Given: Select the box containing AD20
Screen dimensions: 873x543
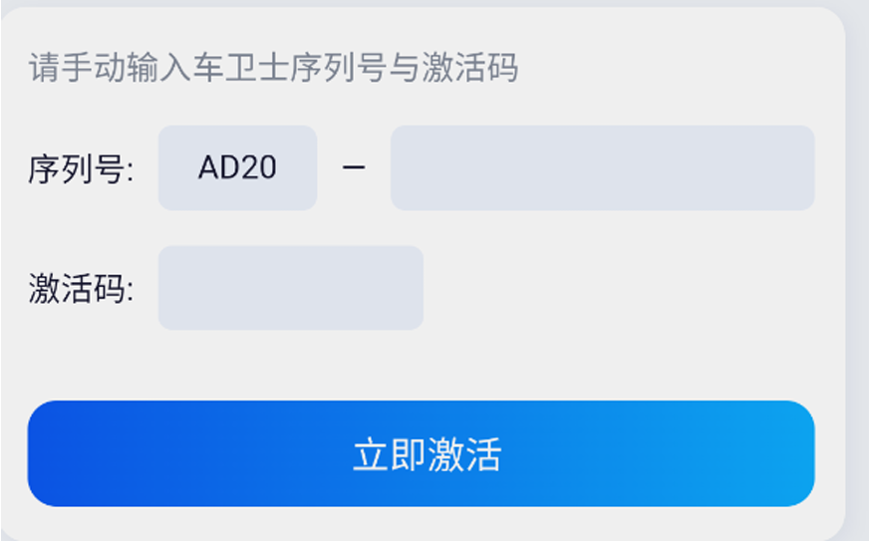Looking at the screenshot, I should tap(237, 168).
